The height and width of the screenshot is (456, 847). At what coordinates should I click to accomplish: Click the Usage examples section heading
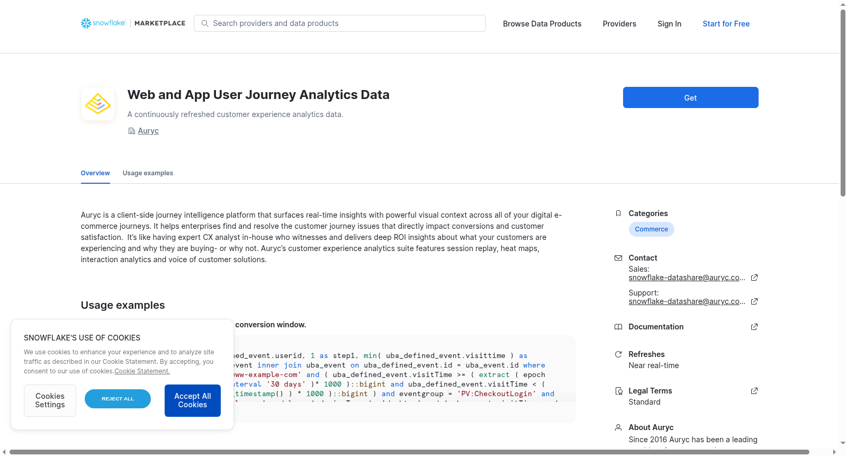(x=123, y=305)
